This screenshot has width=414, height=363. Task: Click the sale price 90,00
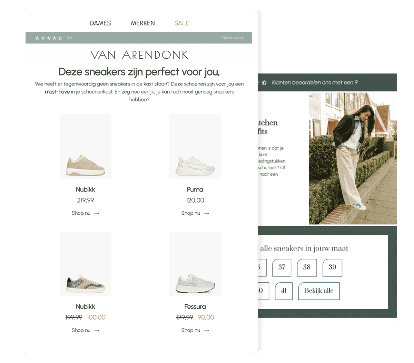[x=206, y=317]
